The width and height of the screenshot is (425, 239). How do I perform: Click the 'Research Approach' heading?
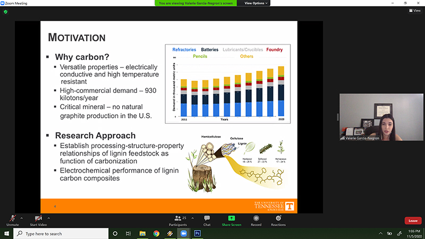96,135
